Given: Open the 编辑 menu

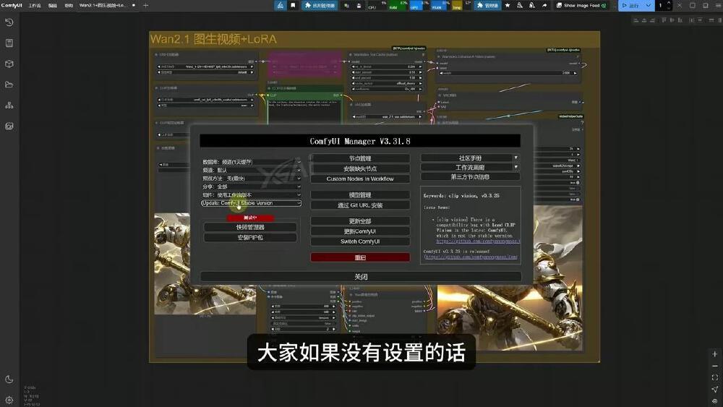Looking at the screenshot, I should tap(53, 6).
